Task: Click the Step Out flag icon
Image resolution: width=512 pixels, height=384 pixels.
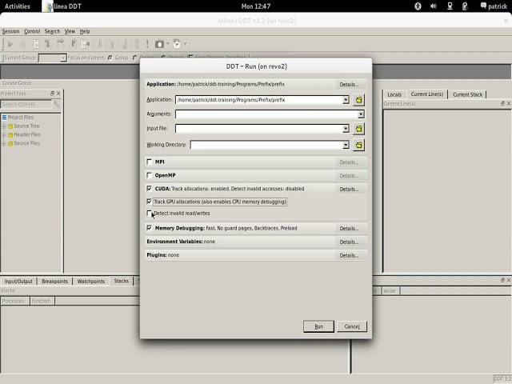Action: pos(74,44)
